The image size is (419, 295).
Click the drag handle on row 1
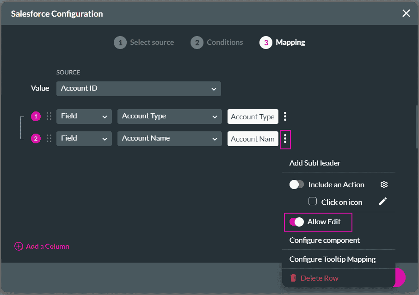(x=49, y=116)
